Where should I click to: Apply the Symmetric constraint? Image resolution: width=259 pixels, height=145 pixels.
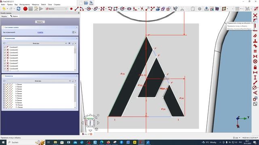[255, 56]
